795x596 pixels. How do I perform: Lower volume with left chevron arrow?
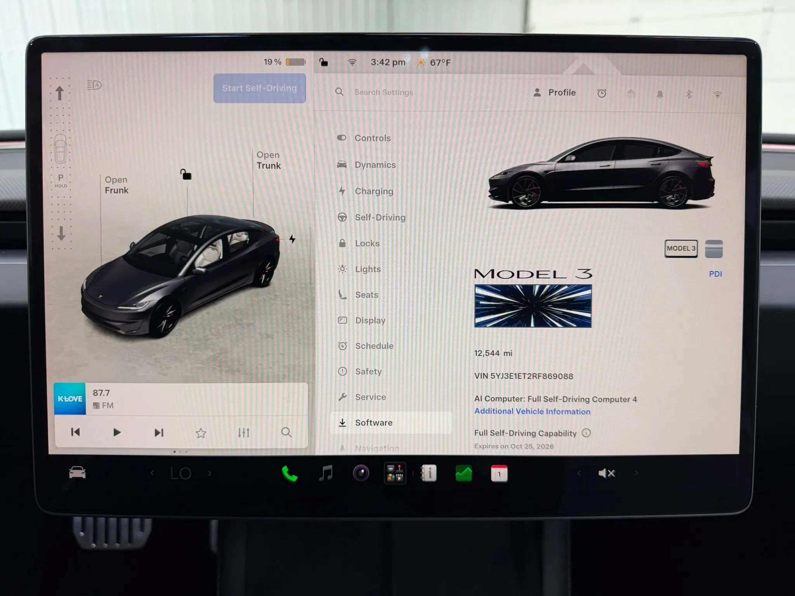[x=579, y=473]
